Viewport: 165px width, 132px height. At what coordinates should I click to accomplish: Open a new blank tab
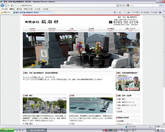(53, 13)
